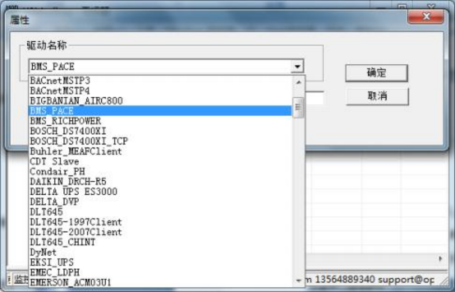Choose the plain DLT645 driver
Viewport: 455px width, 292px height.
pyautogui.click(x=160, y=212)
